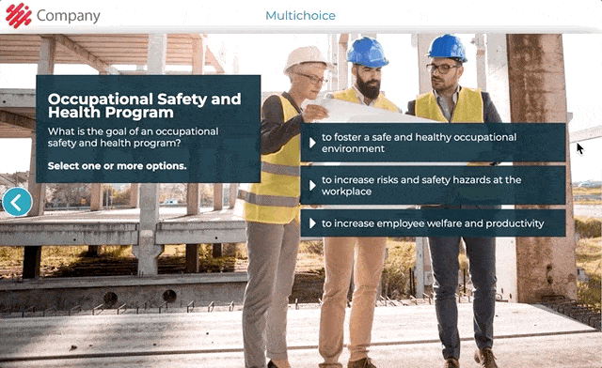The height and width of the screenshot is (368, 602).
Task: Click the question text about the program goal
Action: [133, 137]
